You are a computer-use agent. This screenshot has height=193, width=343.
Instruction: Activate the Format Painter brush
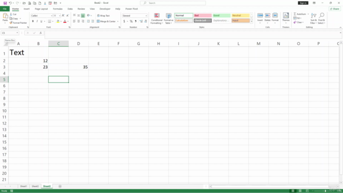(x=18, y=23)
